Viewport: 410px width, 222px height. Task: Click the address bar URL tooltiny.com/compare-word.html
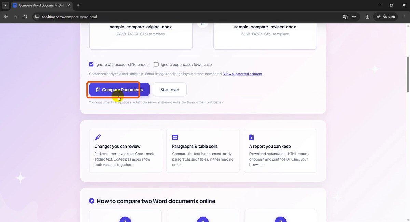(x=70, y=17)
